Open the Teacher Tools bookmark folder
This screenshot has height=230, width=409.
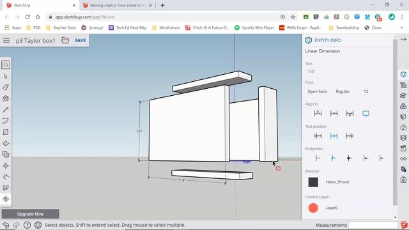(x=61, y=27)
